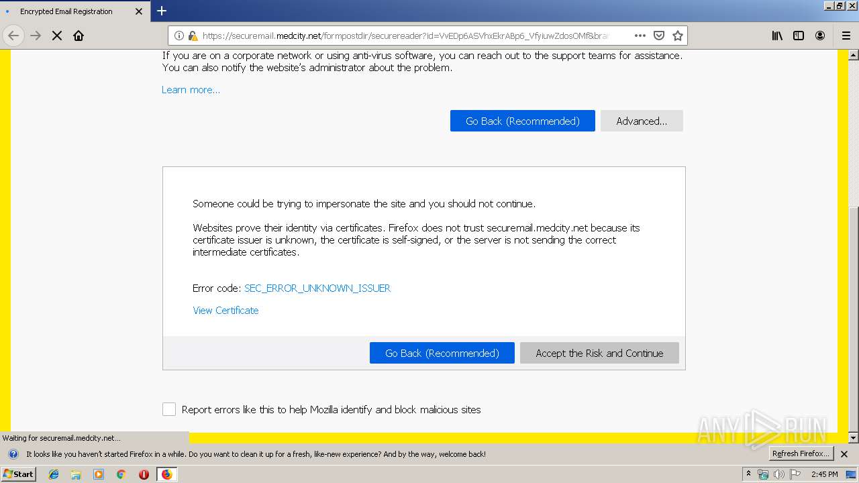Show hidden system tray icons
The image size is (859, 483).
749,474
